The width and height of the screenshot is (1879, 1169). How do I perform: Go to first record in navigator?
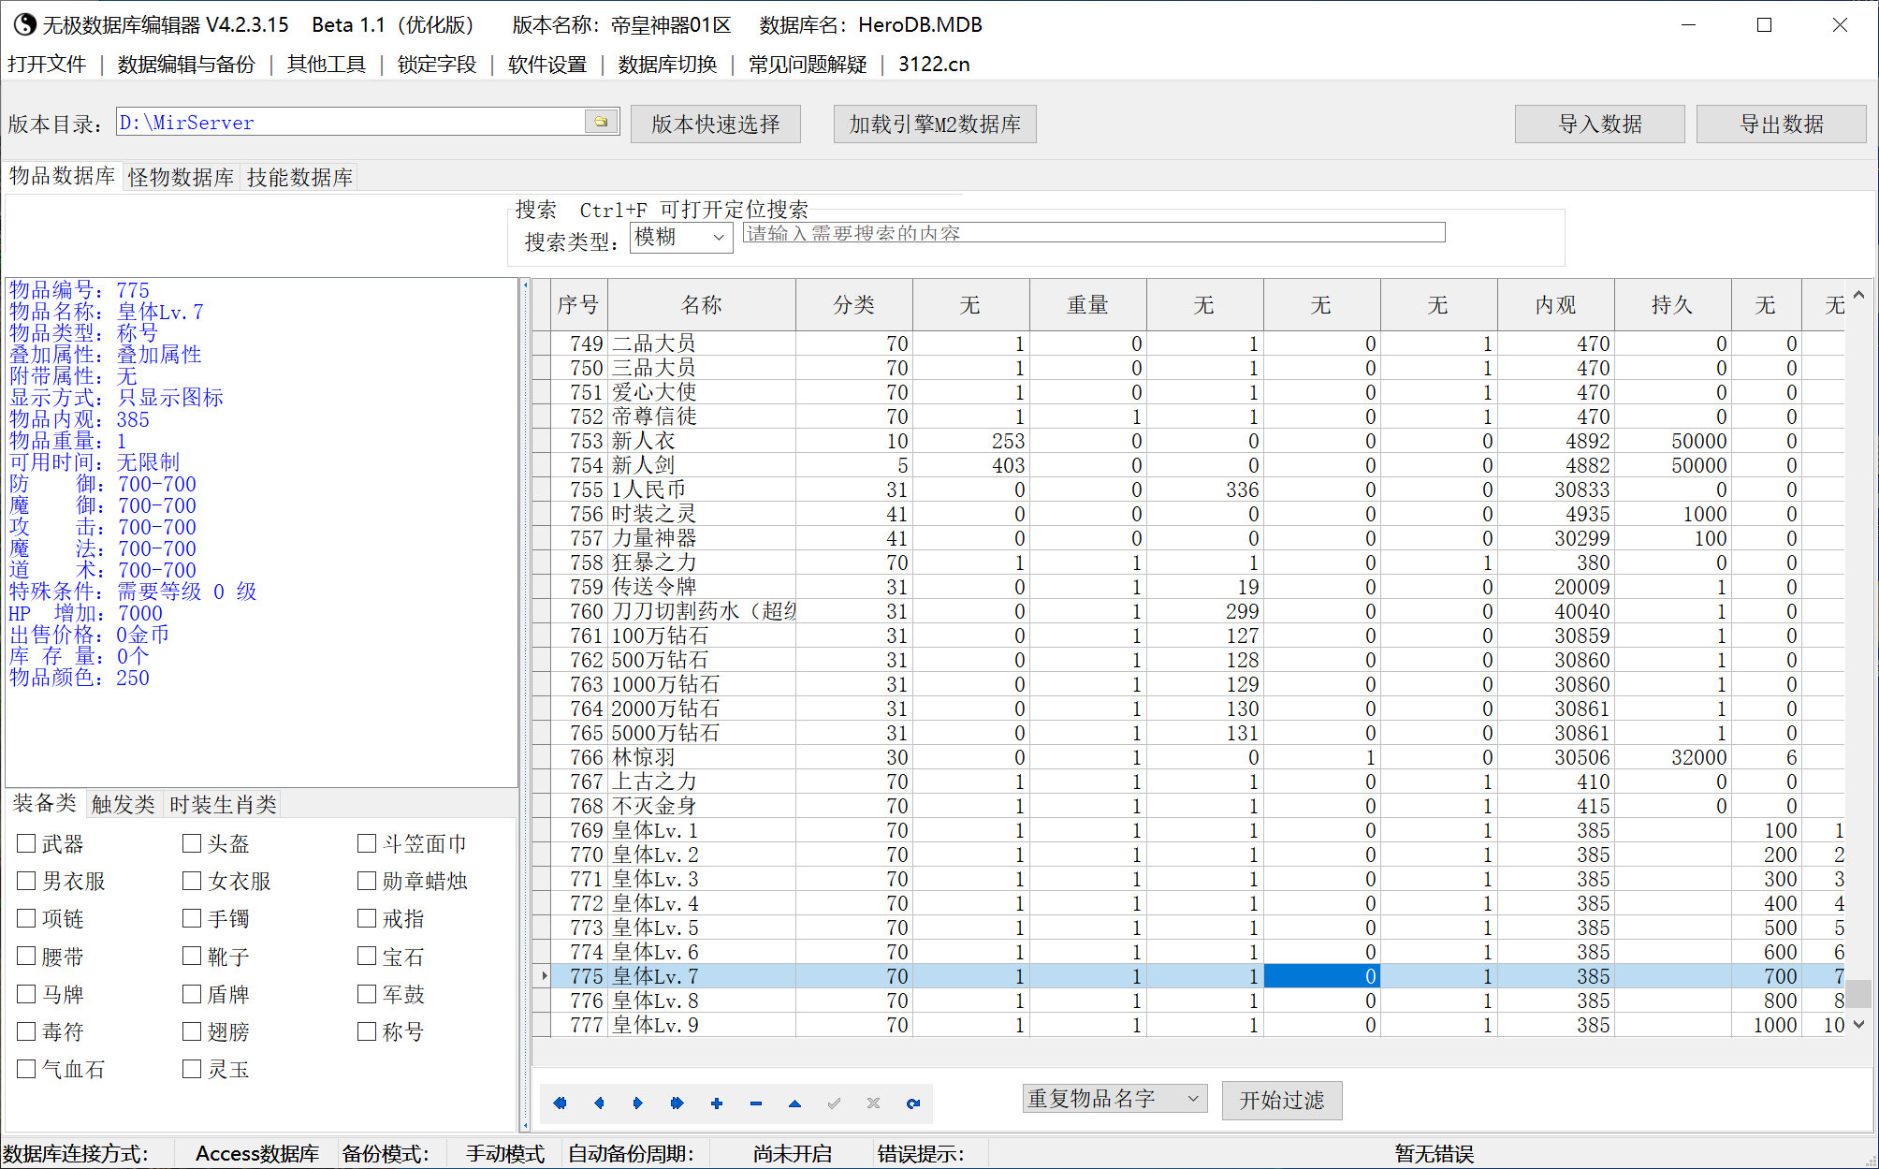coord(560,1103)
